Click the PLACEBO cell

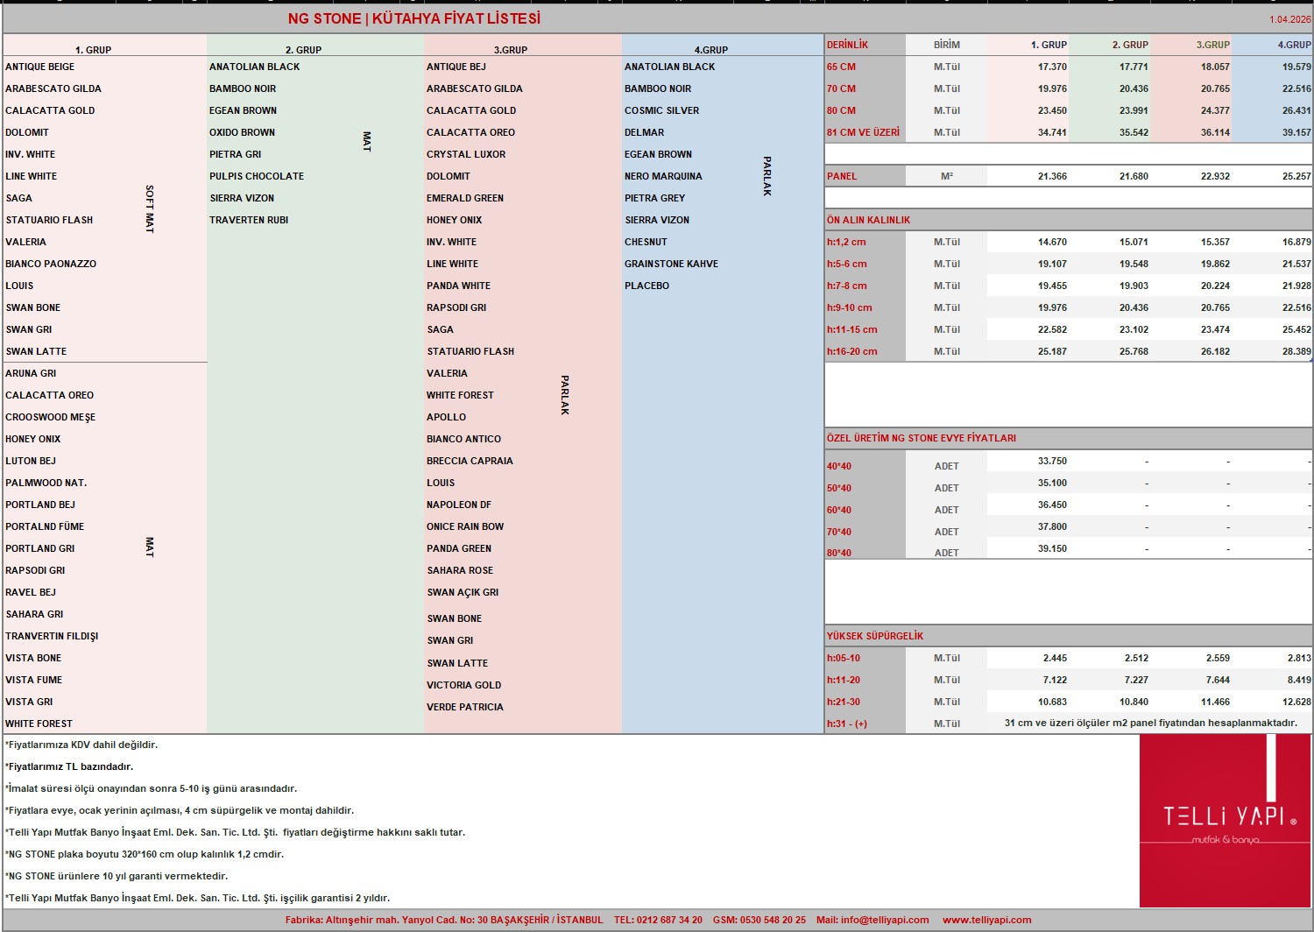(646, 286)
